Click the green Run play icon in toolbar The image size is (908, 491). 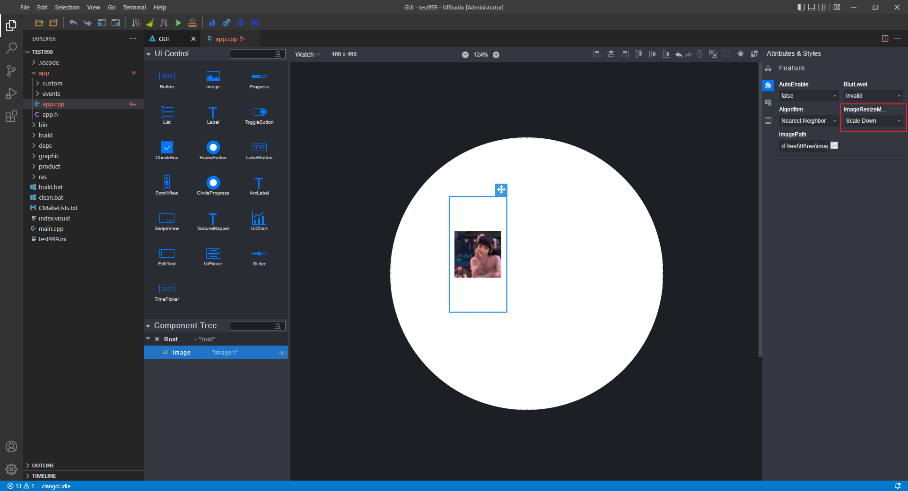(x=178, y=23)
